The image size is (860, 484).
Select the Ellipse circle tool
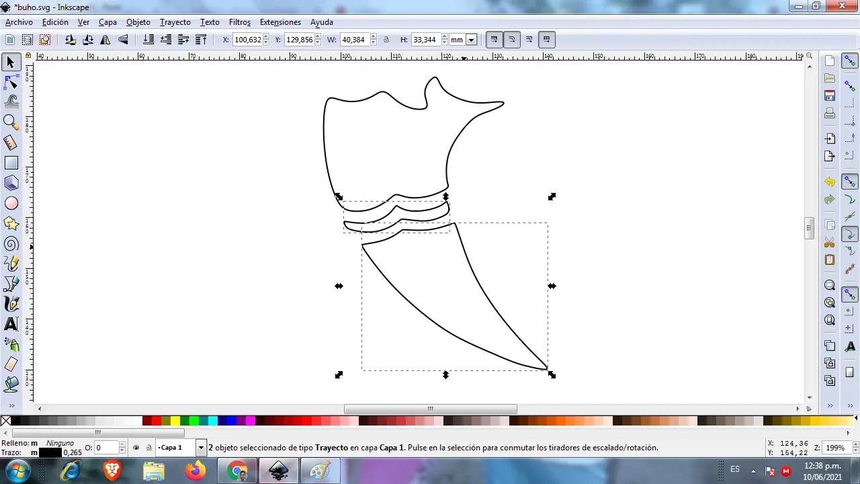(11, 203)
